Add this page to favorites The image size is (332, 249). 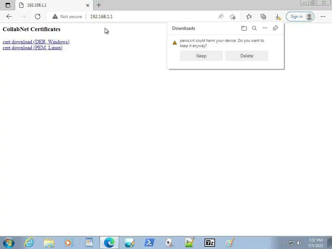tap(232, 17)
